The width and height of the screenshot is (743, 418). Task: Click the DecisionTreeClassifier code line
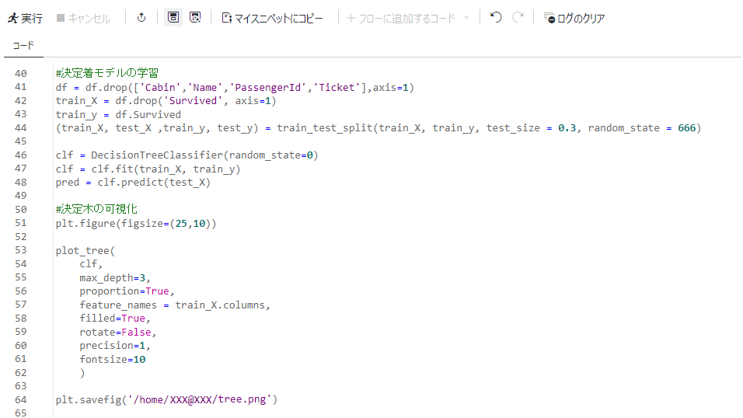187,155
